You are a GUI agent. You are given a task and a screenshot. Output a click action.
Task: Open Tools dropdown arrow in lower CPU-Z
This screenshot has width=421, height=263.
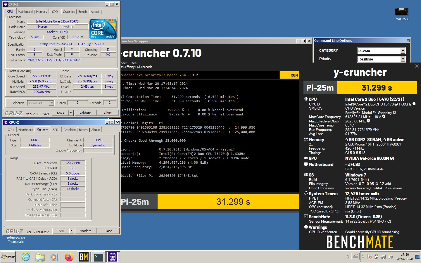click(x=71, y=231)
